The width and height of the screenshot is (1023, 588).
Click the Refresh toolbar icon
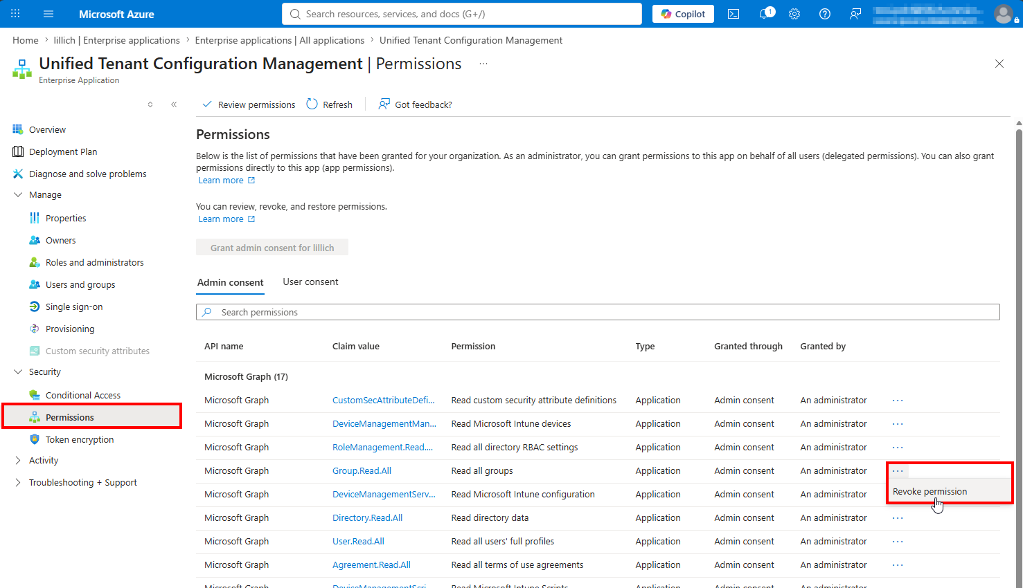click(312, 104)
